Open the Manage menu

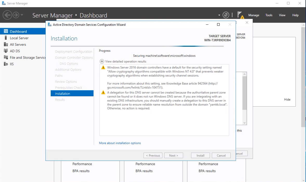coord(253,15)
